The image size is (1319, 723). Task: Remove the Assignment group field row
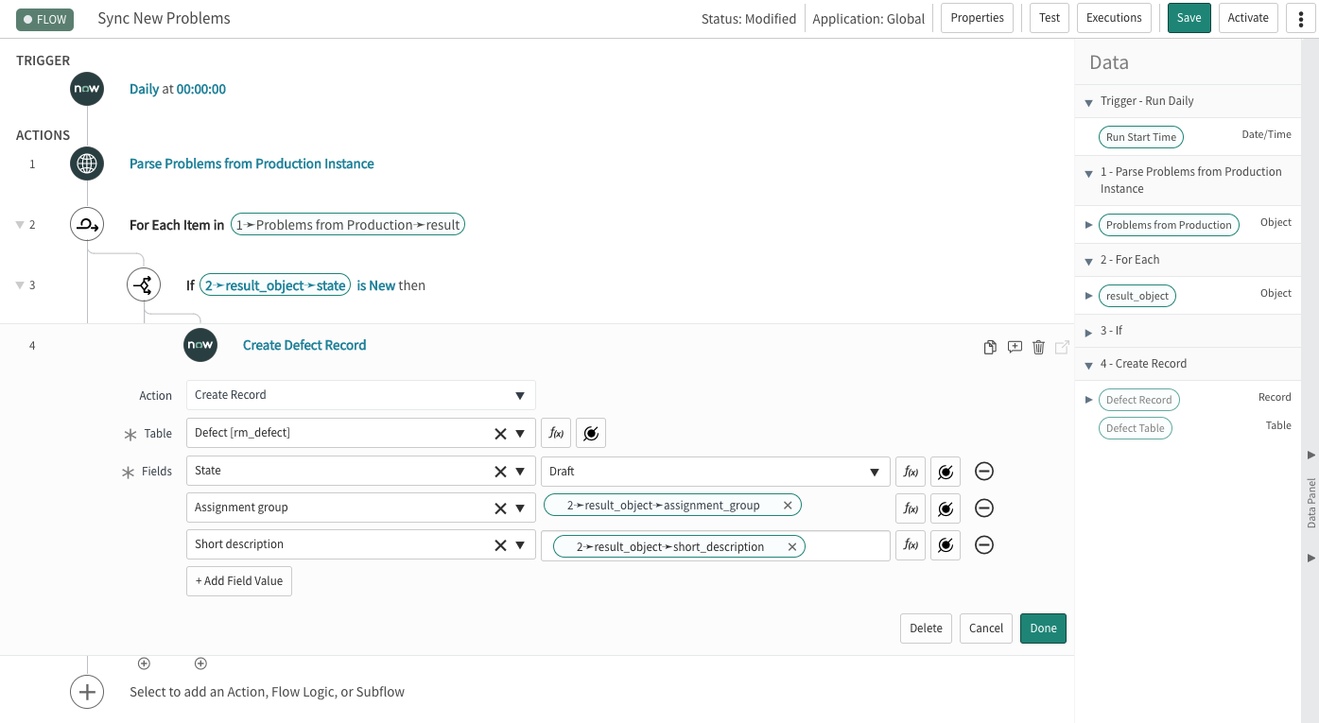click(x=984, y=508)
